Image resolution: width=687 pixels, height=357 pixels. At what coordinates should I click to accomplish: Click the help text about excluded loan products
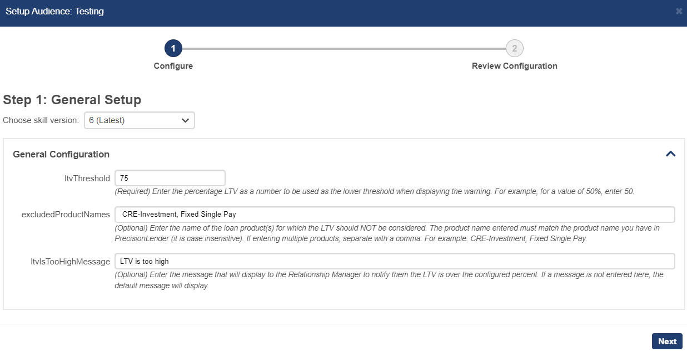click(x=387, y=233)
